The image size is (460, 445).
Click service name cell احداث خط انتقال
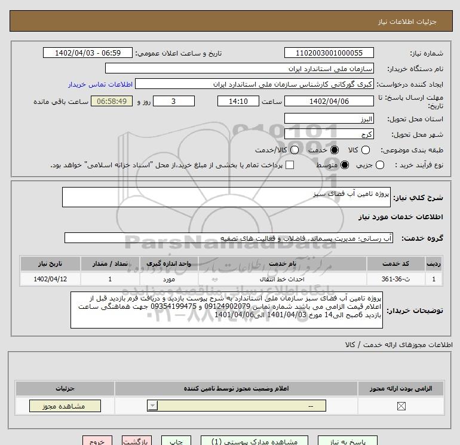[282, 279]
